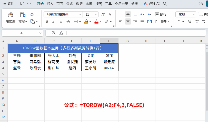Set middle vertical alignment
This screenshot has width=208, height=122.
[128, 14]
